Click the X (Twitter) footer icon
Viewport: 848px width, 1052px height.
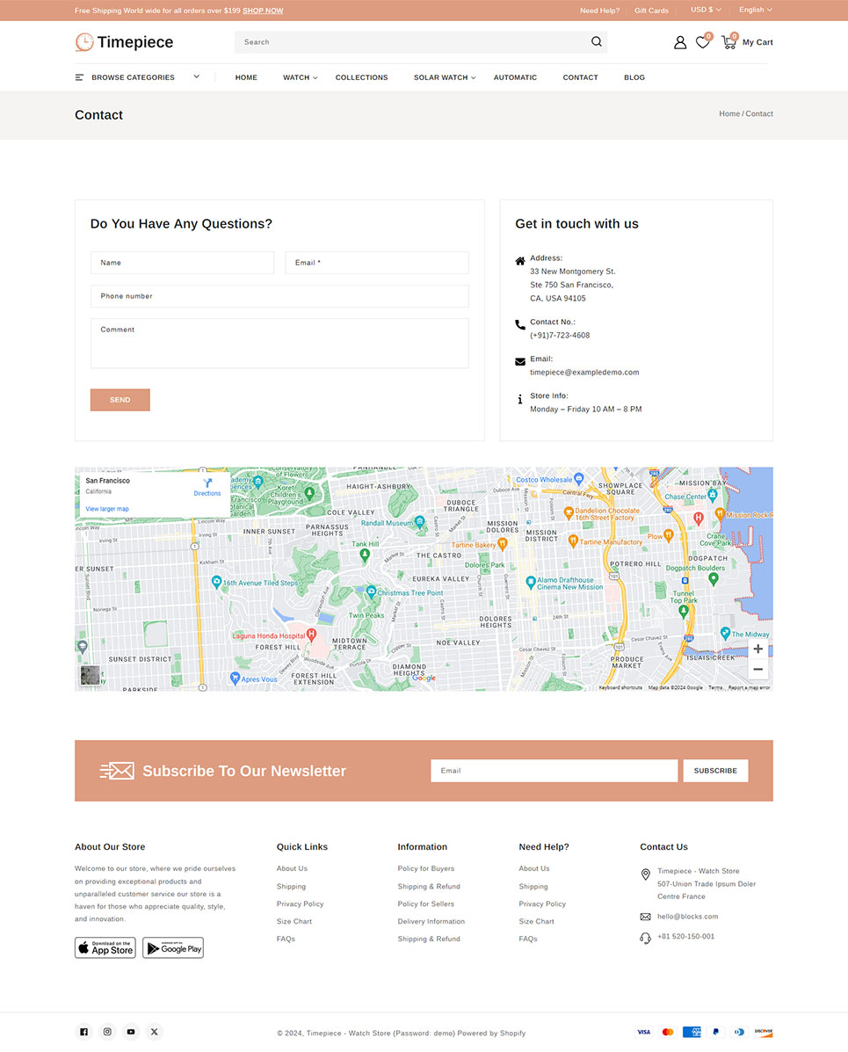pos(154,1032)
